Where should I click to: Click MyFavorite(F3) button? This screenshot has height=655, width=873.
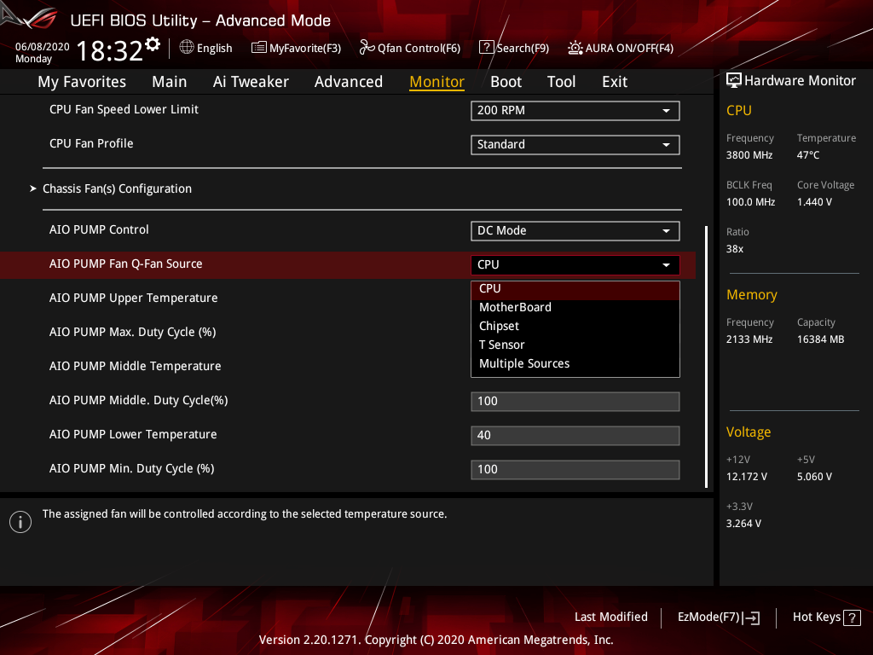(x=296, y=48)
